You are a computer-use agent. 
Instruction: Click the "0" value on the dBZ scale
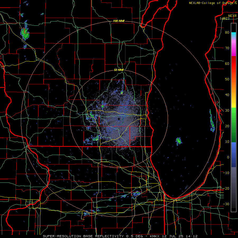[x=228, y=157]
